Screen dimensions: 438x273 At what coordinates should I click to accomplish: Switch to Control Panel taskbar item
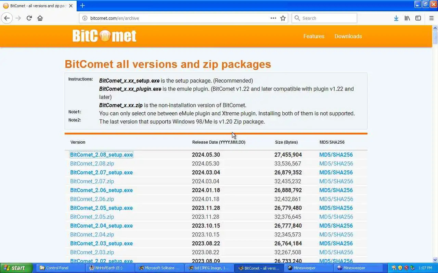coord(60,268)
